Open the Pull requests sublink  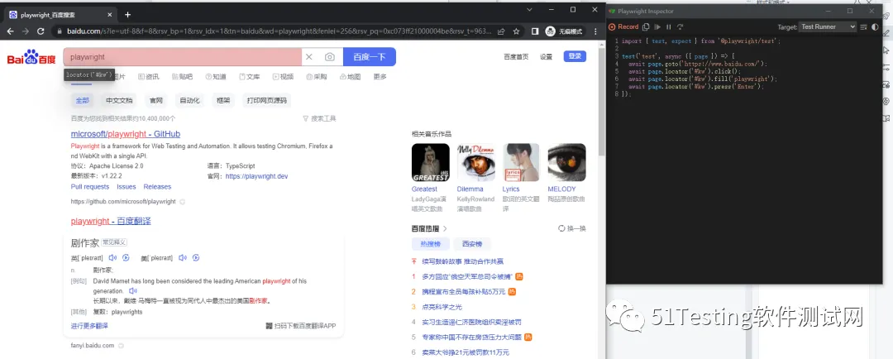click(x=90, y=187)
